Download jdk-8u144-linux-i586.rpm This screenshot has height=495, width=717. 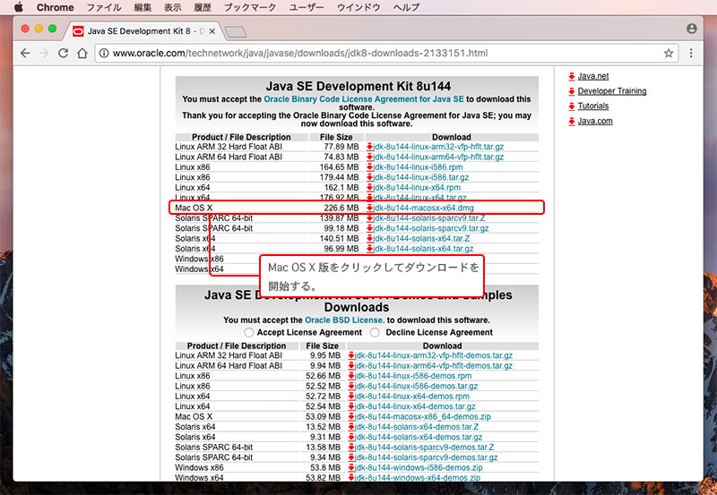point(418,167)
